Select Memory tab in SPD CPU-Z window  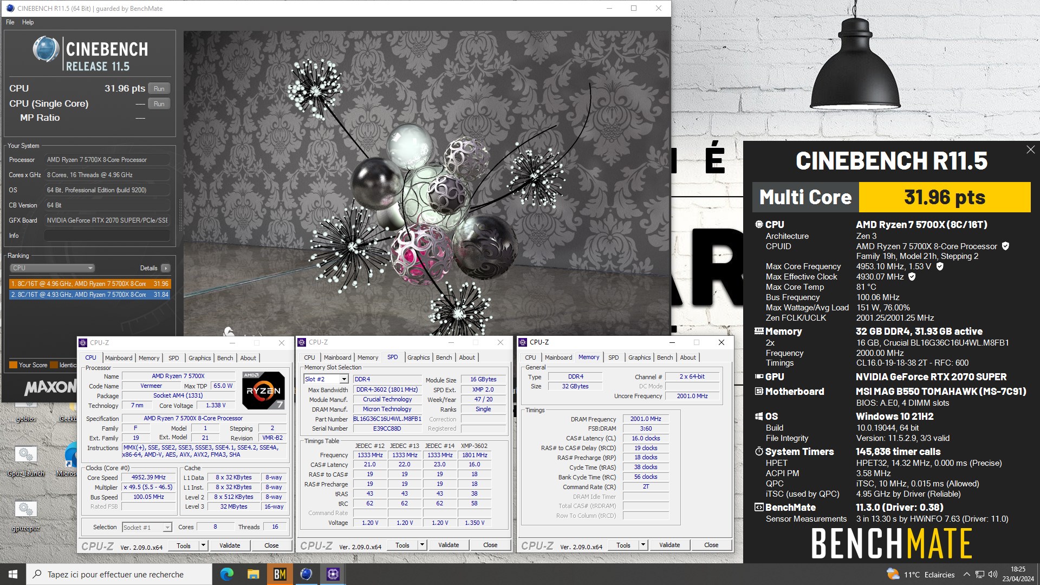click(x=368, y=357)
